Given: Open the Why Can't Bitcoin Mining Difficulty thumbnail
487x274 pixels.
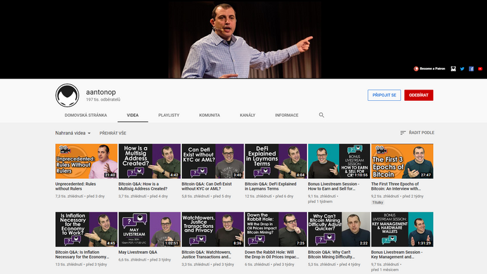Looking at the screenshot, I should tap(339, 229).
